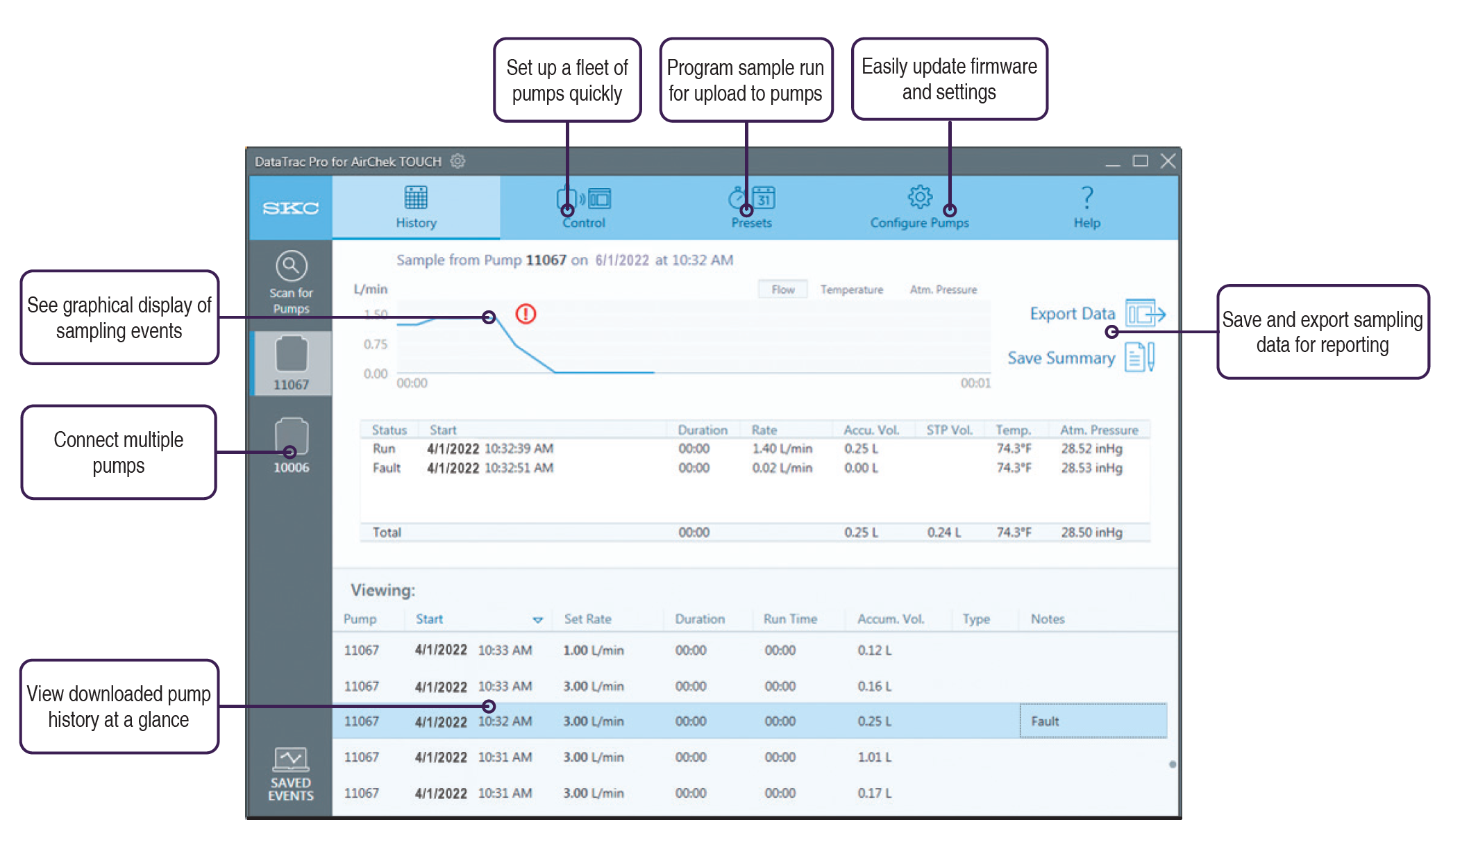
Task: Open the Presets tab
Action: pyautogui.click(x=751, y=208)
